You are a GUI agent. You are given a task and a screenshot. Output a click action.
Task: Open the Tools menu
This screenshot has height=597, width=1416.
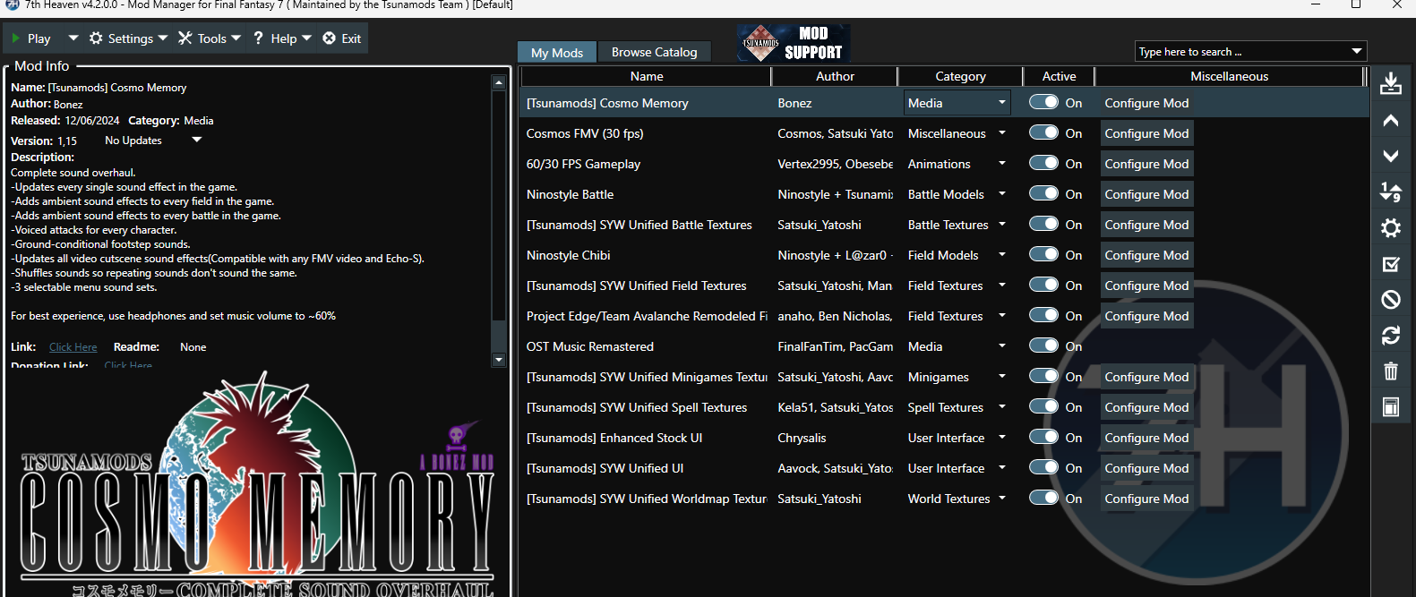pos(210,38)
